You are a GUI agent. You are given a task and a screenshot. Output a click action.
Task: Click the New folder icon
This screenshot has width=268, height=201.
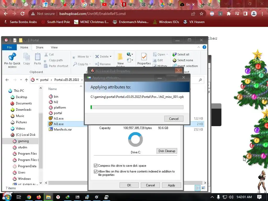pos(120,57)
